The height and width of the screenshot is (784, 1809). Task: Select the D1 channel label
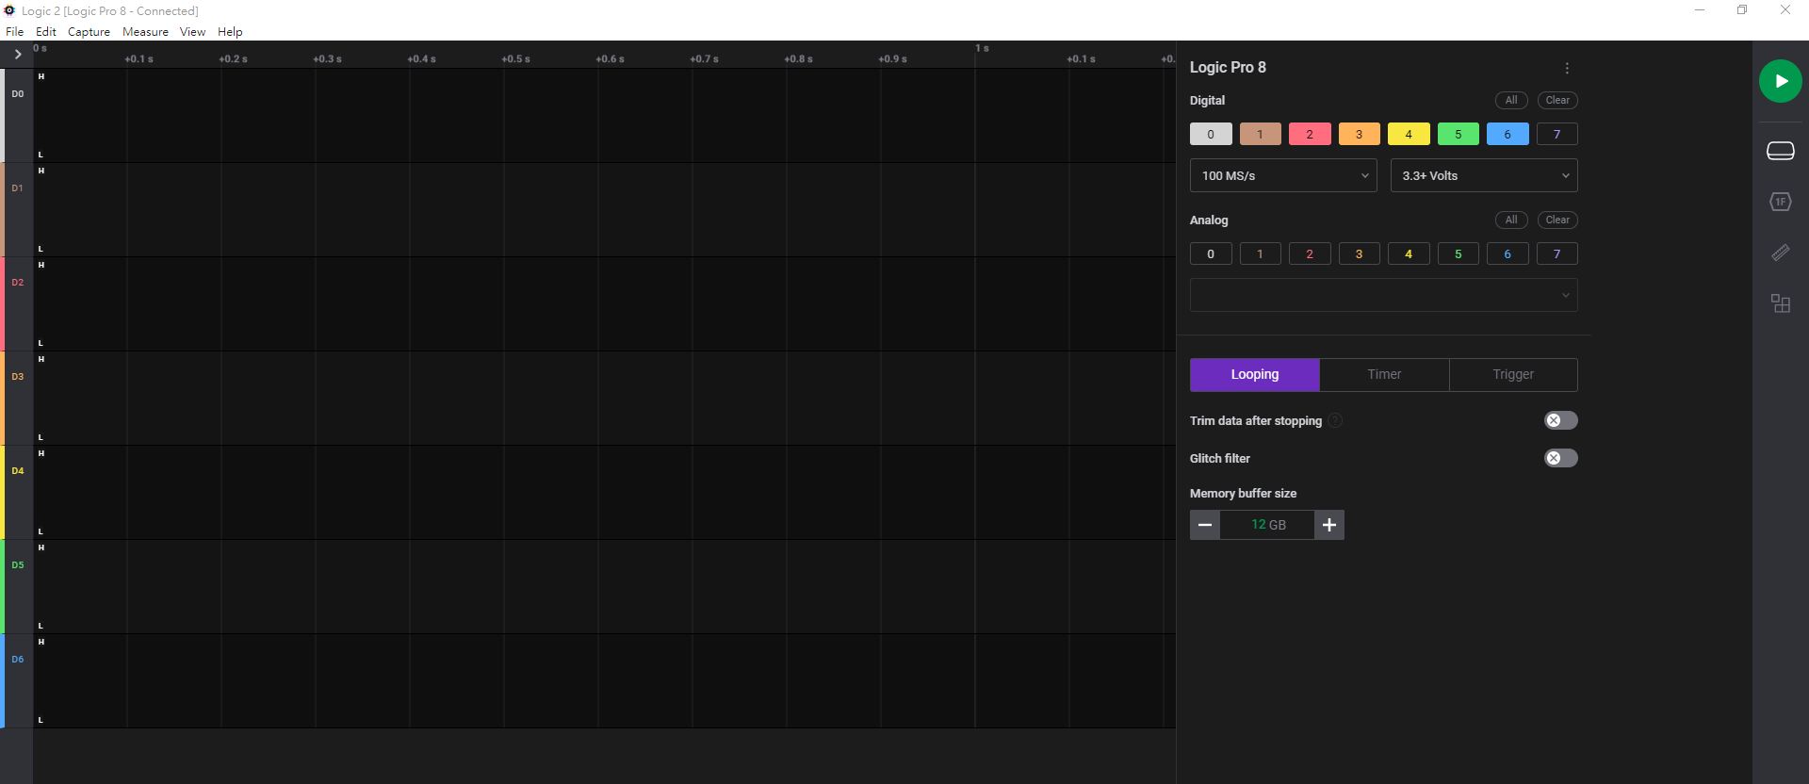coord(17,188)
